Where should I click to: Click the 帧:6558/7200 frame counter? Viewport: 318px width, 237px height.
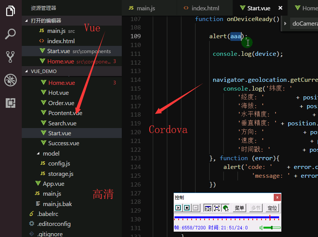[x=190, y=228]
